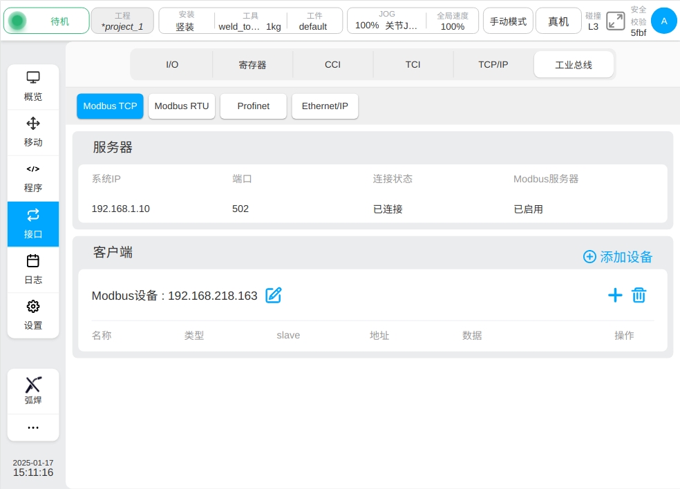Viewport: 680px width, 489px height.
Task: Open the Log (日志) sidebar page
Action: (33, 269)
